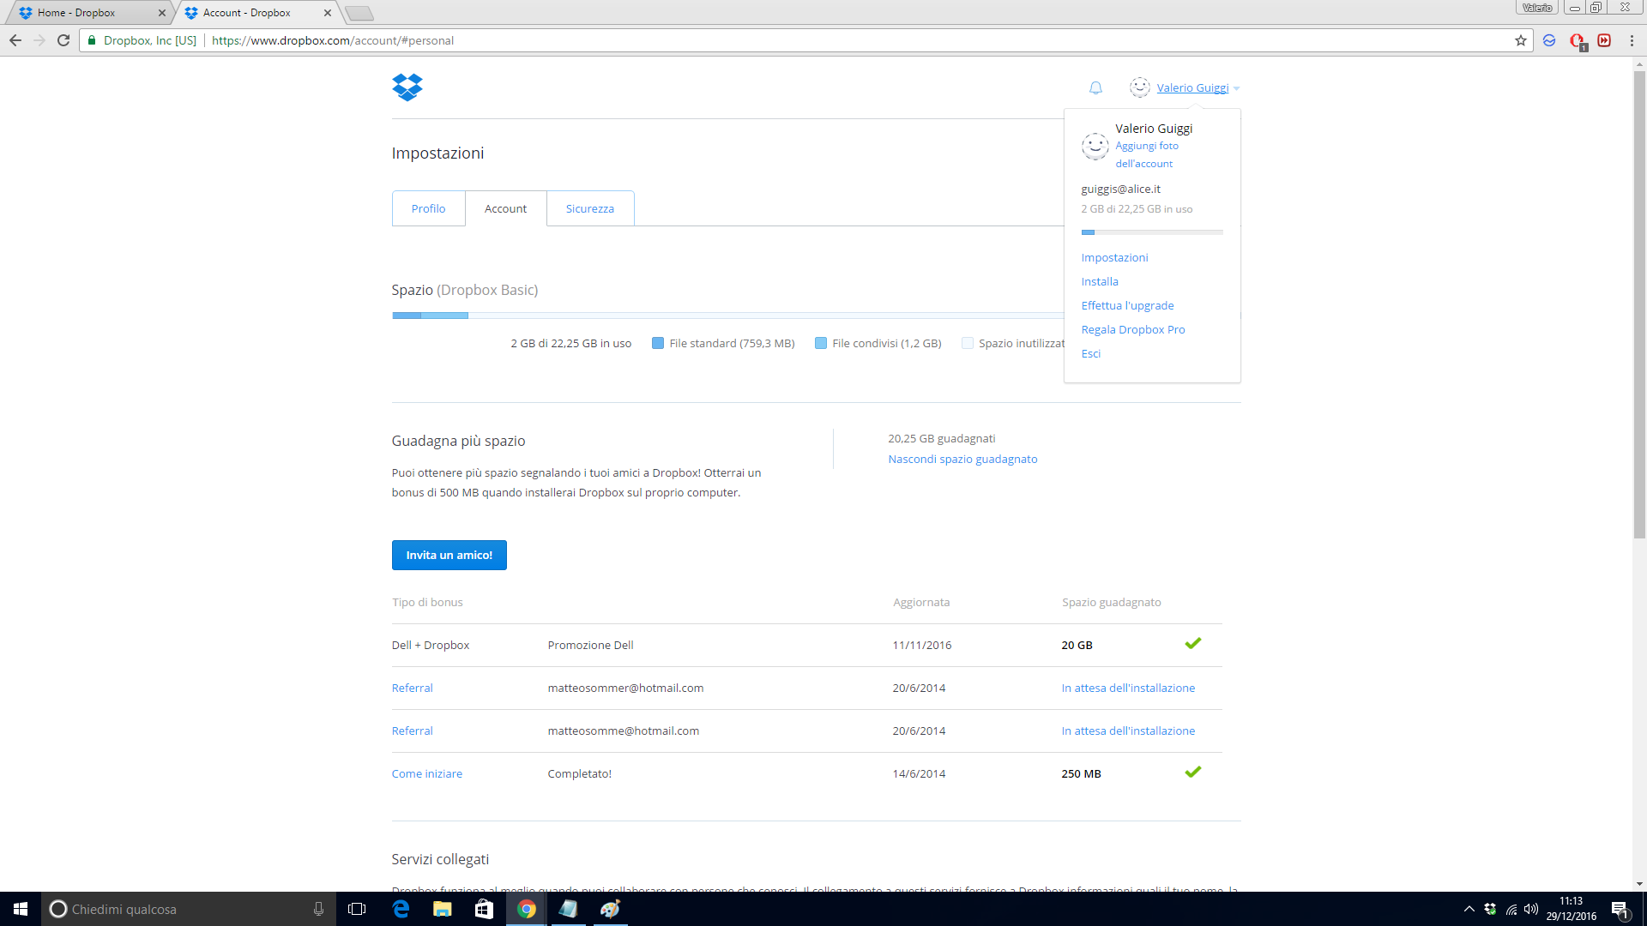The width and height of the screenshot is (1647, 926).
Task: Click the blue circular extension icon
Action: [1549, 40]
